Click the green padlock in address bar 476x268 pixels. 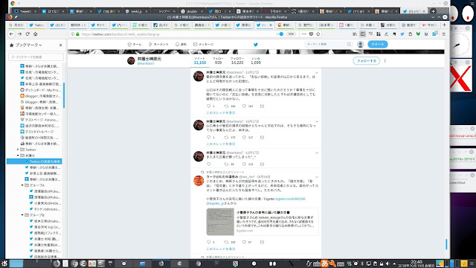77,34
